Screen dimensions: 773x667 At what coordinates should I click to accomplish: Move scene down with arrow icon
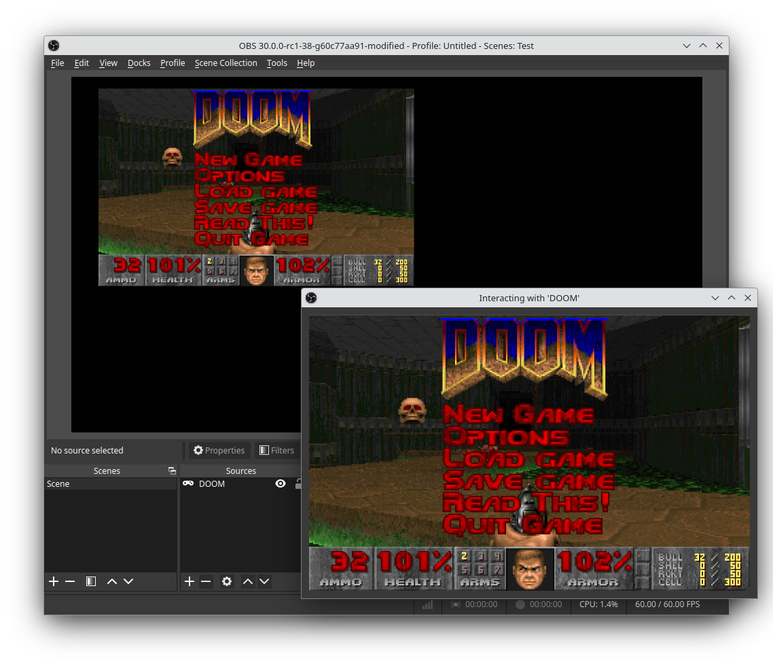coord(128,581)
